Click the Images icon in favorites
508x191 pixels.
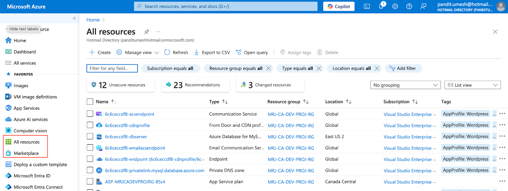tap(9, 85)
